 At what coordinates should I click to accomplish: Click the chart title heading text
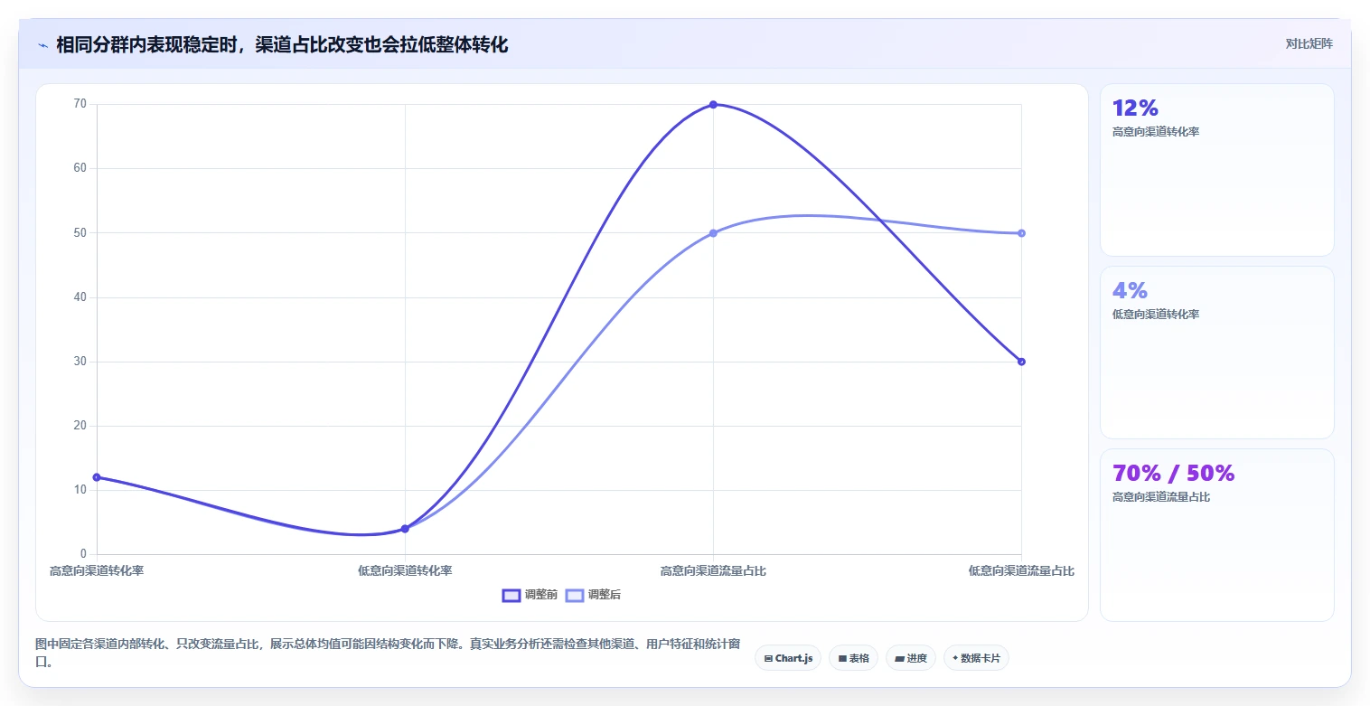pos(282,45)
